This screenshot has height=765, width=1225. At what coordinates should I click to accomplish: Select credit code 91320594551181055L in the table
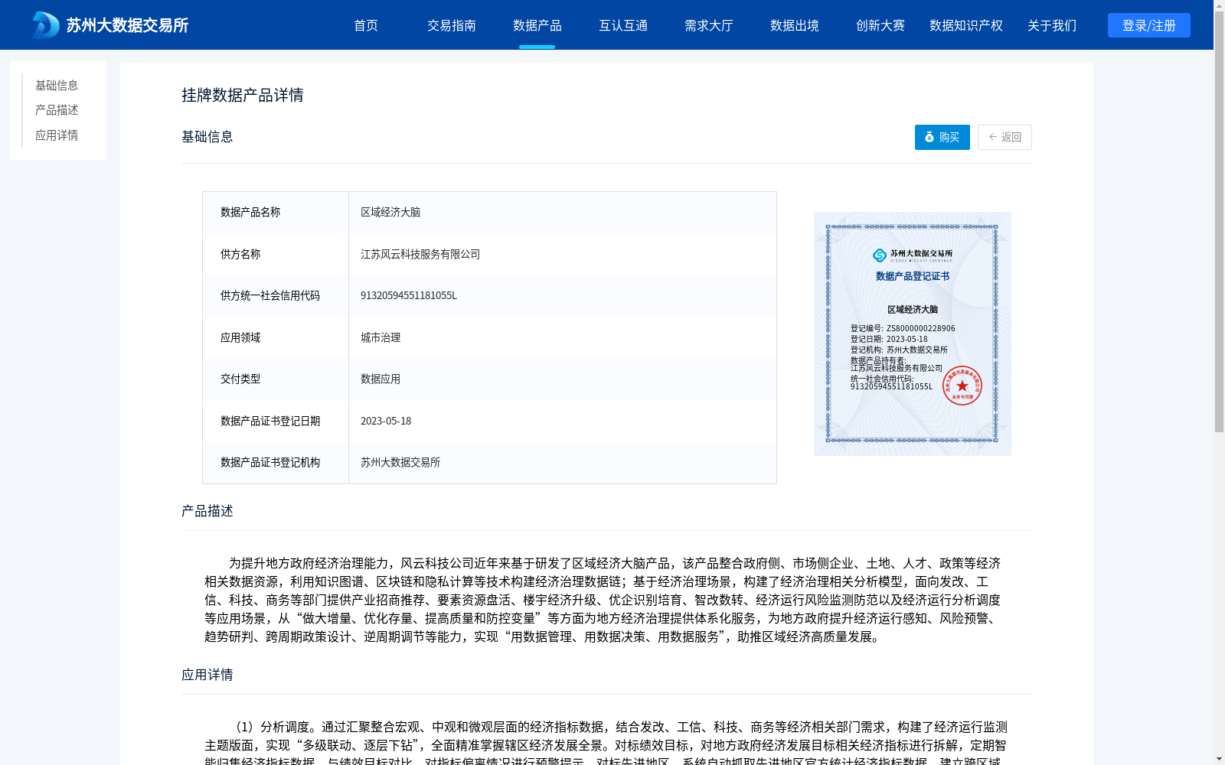[x=409, y=295]
